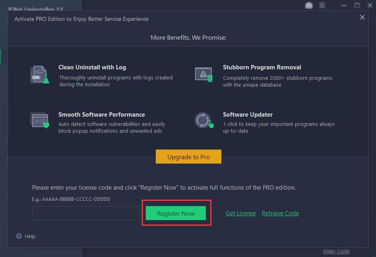Click the Clean Uninstall with Log icon

(40, 75)
